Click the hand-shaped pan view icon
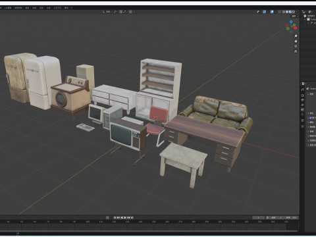Viewport: 316px width, 237px height. pos(296,41)
